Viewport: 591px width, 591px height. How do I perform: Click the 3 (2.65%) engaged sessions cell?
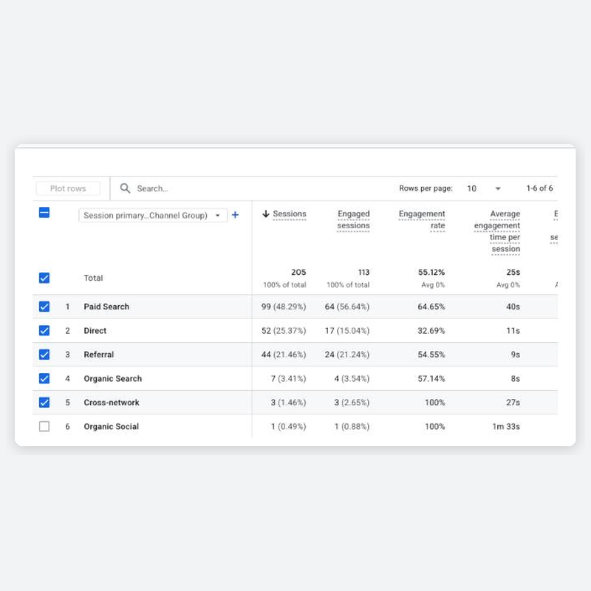pos(352,403)
